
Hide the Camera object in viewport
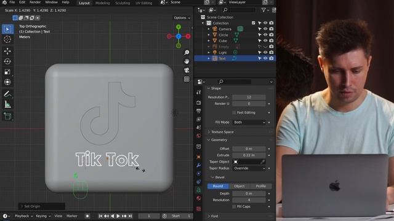tap(265, 29)
